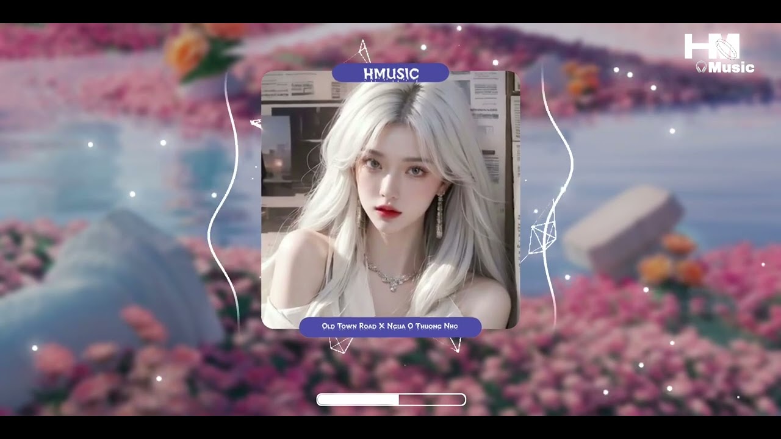Click the HM Music logo watermark
The height and width of the screenshot is (439, 781).
click(x=719, y=53)
